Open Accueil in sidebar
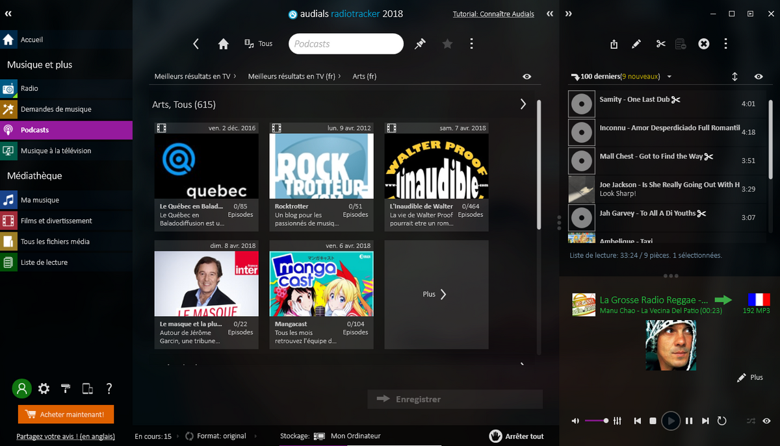Image resolution: width=780 pixels, height=446 pixels. click(x=66, y=40)
